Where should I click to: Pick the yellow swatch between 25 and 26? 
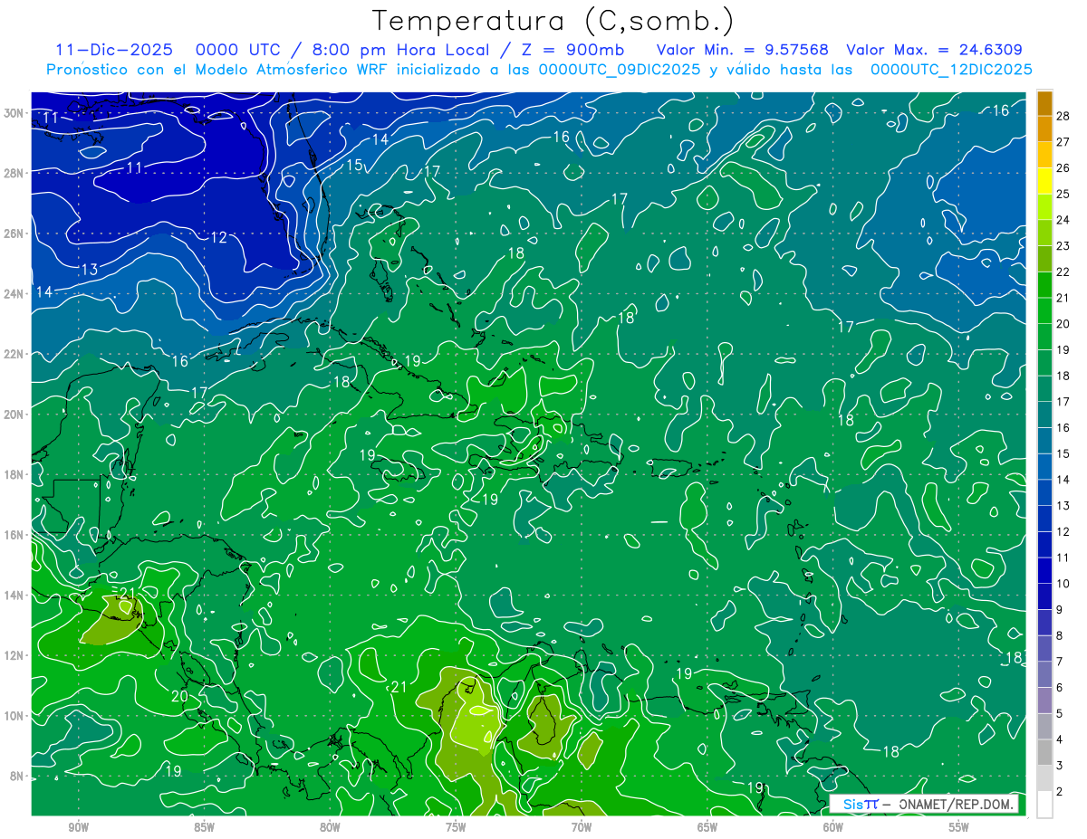pos(1044,181)
